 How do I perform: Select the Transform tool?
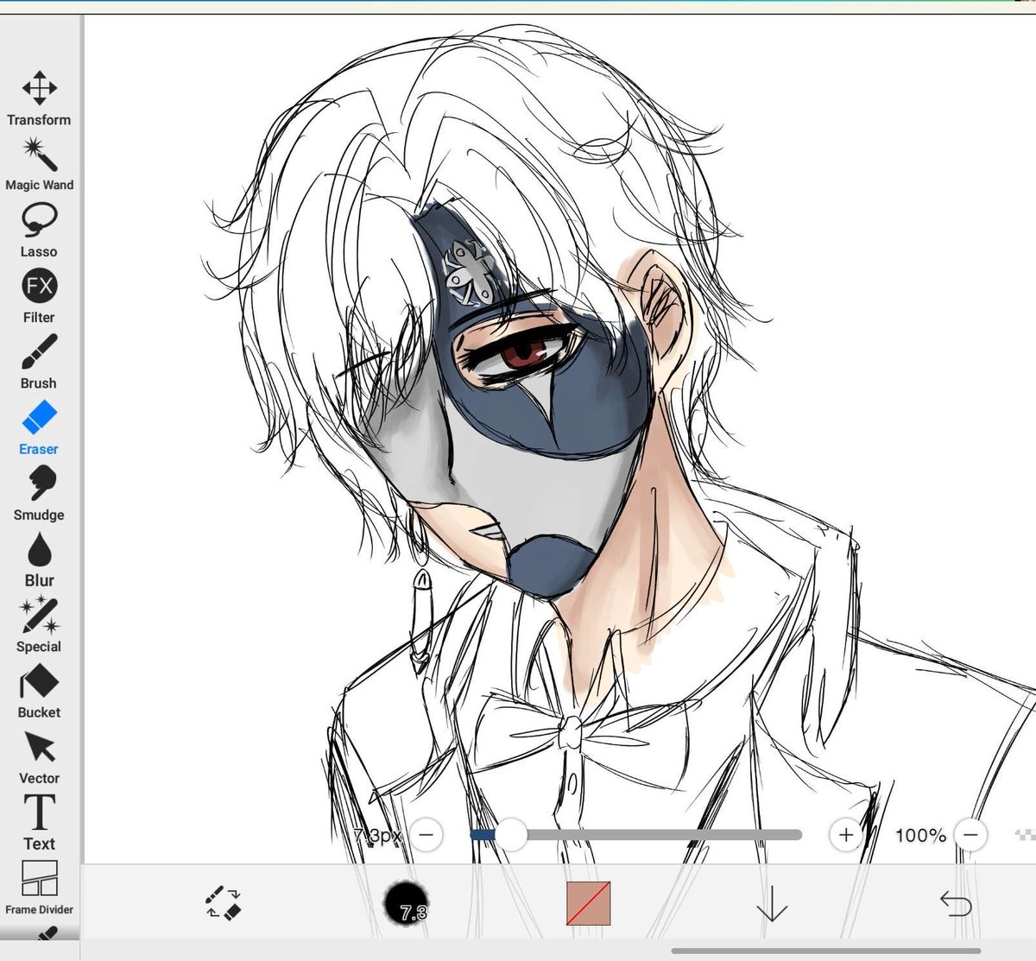39,99
